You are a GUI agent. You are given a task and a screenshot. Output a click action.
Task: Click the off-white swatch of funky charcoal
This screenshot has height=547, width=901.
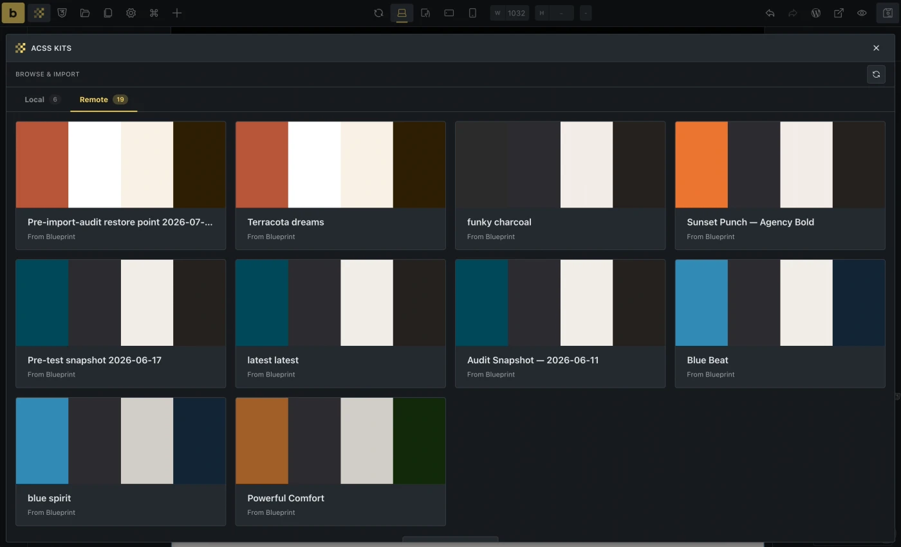[586, 165]
